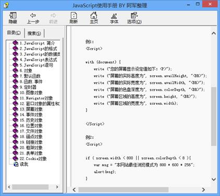Viewport: 220px width, 196px height.
Task: Open topic 20. 框架对象
Action: pos(31,148)
